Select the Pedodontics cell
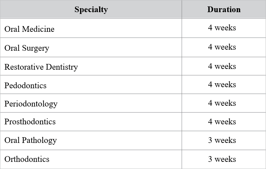Image resolution: width=266 pixels, height=169 pixels. (x=91, y=85)
